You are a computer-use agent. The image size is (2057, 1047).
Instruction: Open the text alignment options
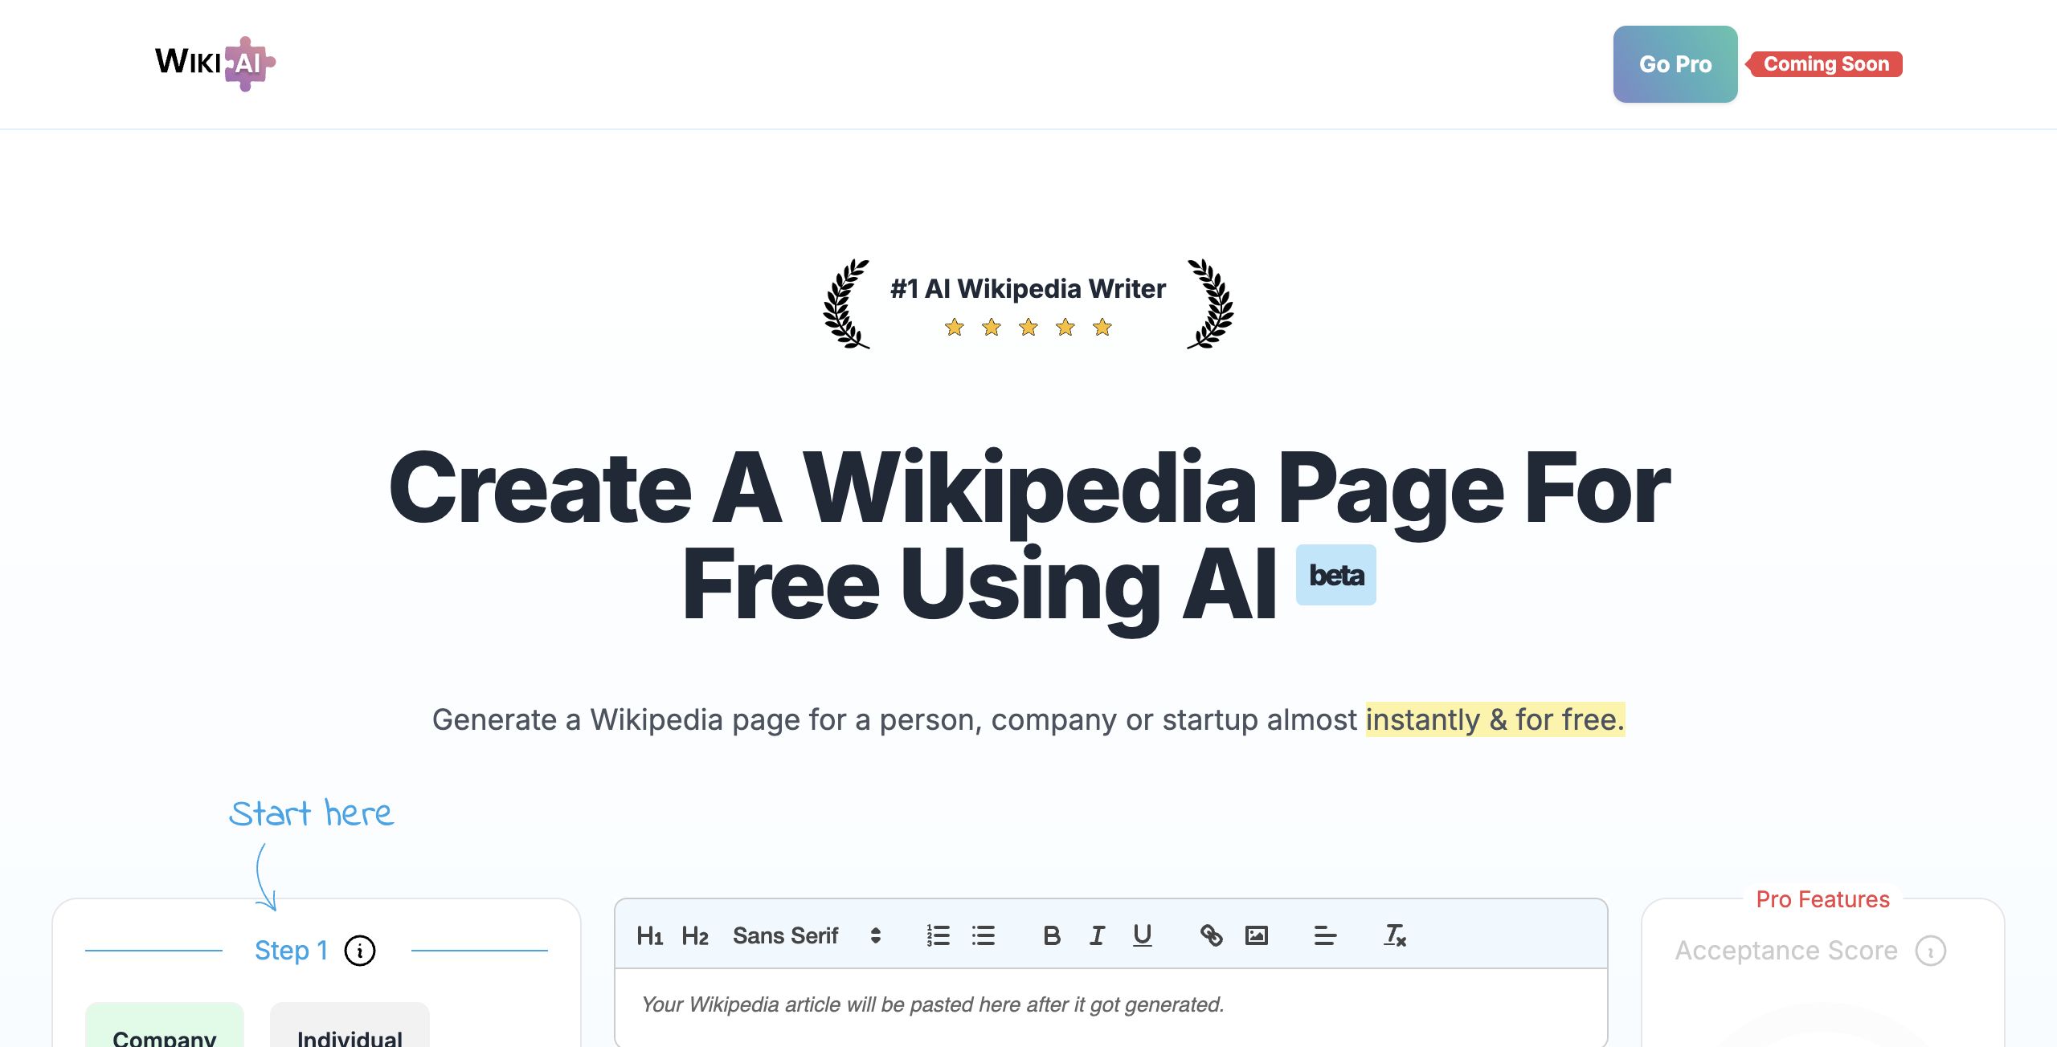1325,935
